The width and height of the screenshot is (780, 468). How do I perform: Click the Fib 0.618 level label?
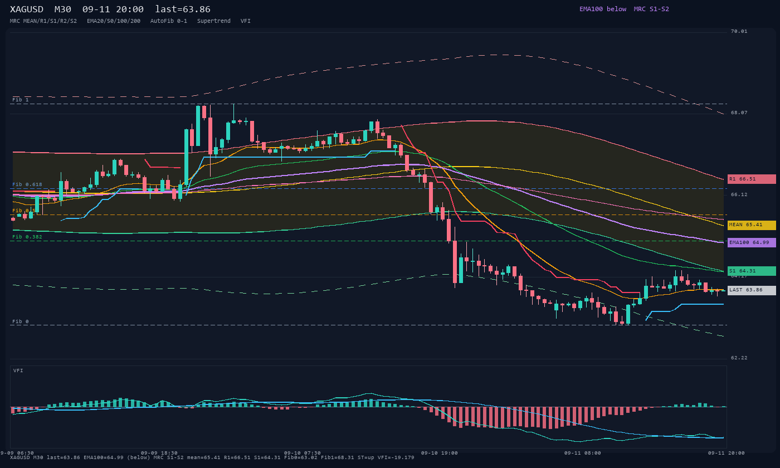27,184
